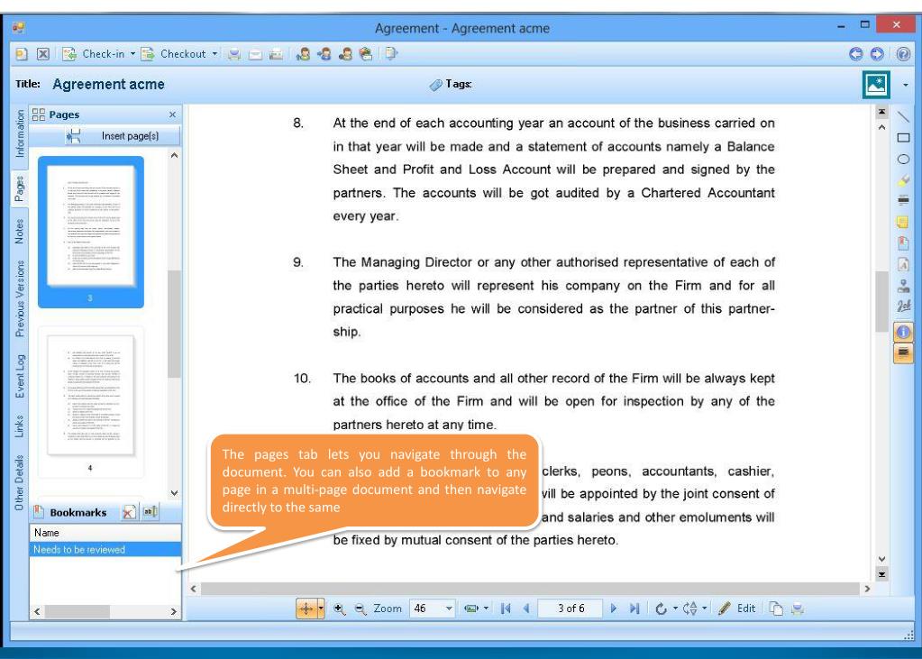
Task: Add a yellow sticky note annotation
Action: (x=903, y=222)
